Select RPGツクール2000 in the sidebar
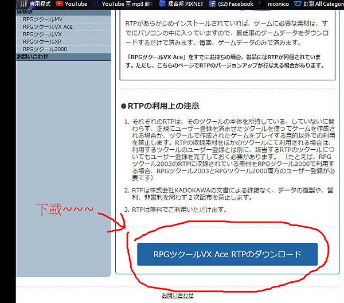The height and width of the screenshot is (303, 344). (x=45, y=49)
